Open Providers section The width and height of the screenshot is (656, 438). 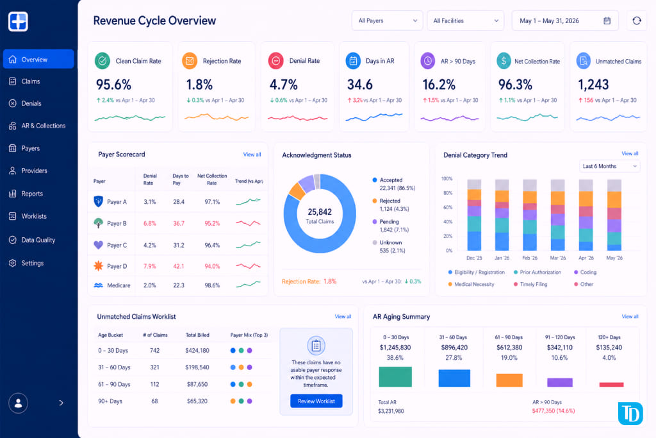click(x=34, y=171)
